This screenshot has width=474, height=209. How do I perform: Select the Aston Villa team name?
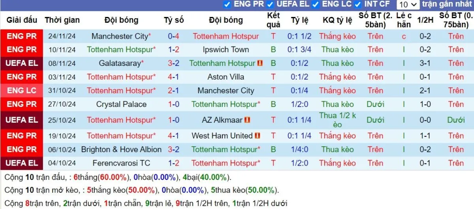pos(226,77)
